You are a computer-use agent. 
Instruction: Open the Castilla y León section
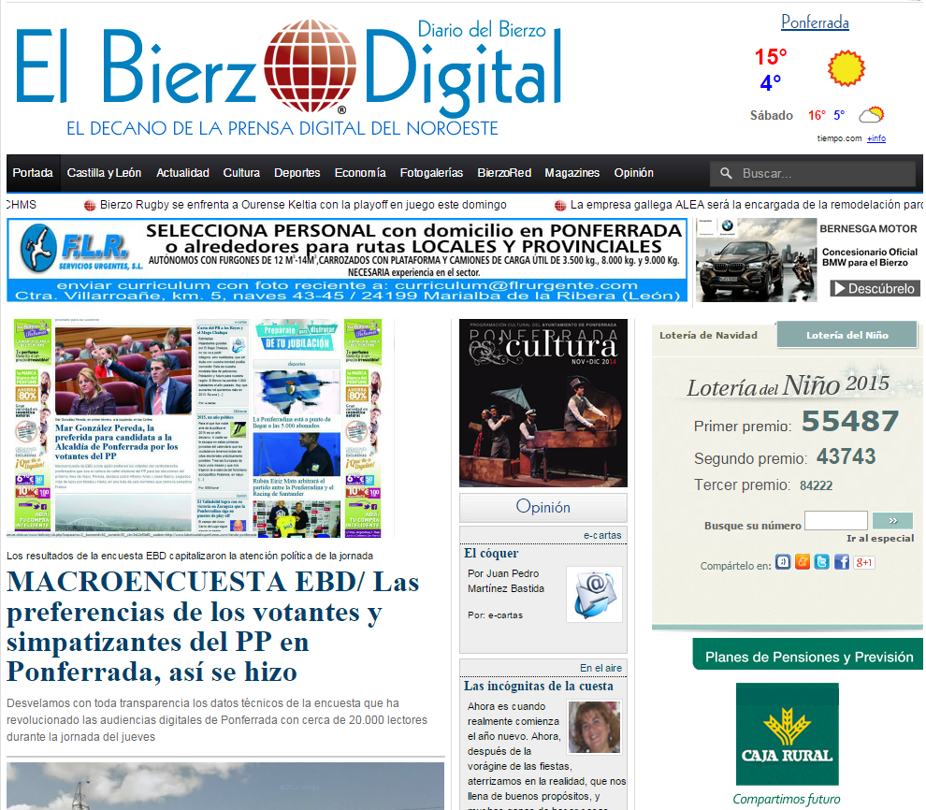pyautogui.click(x=104, y=173)
